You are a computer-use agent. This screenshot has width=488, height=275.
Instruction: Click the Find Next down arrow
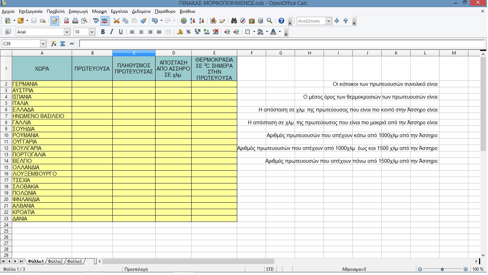point(337,21)
